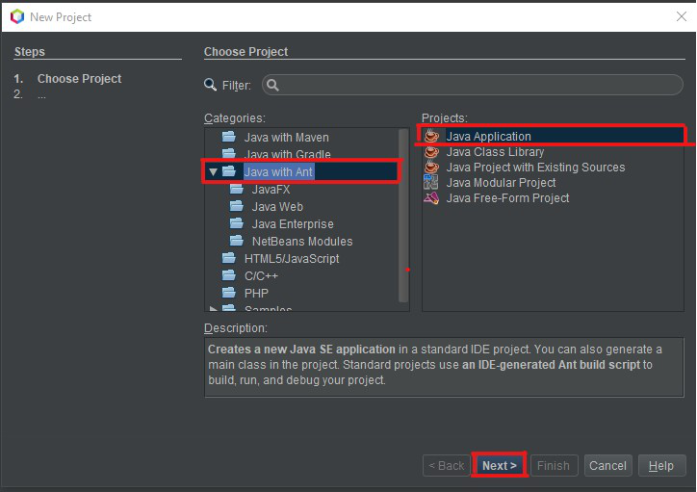The height and width of the screenshot is (492, 697).
Task: Click the Next > button
Action: click(x=500, y=465)
